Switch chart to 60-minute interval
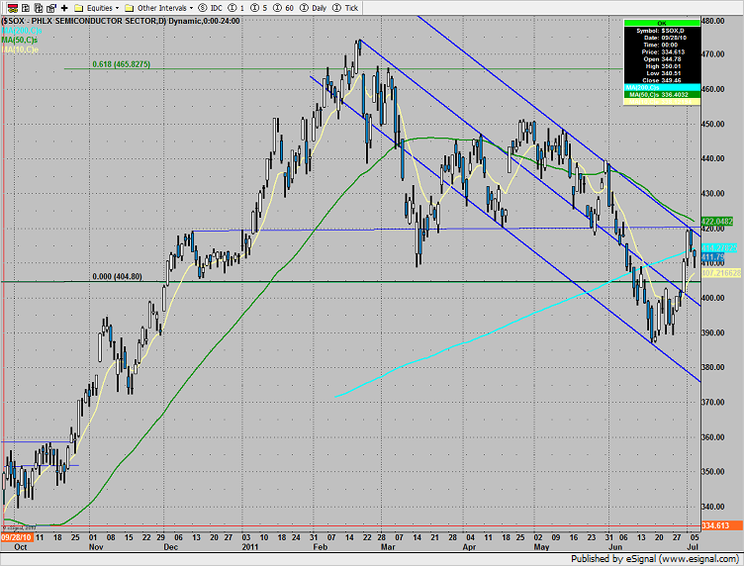This screenshot has width=744, height=566. point(283,8)
